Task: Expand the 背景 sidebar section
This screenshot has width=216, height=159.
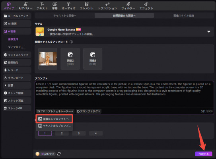Action: coord(17,85)
